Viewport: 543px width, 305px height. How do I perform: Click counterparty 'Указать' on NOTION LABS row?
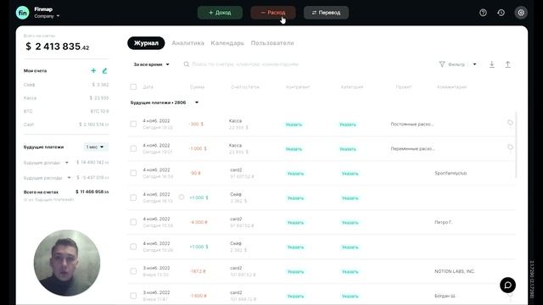[295, 272]
